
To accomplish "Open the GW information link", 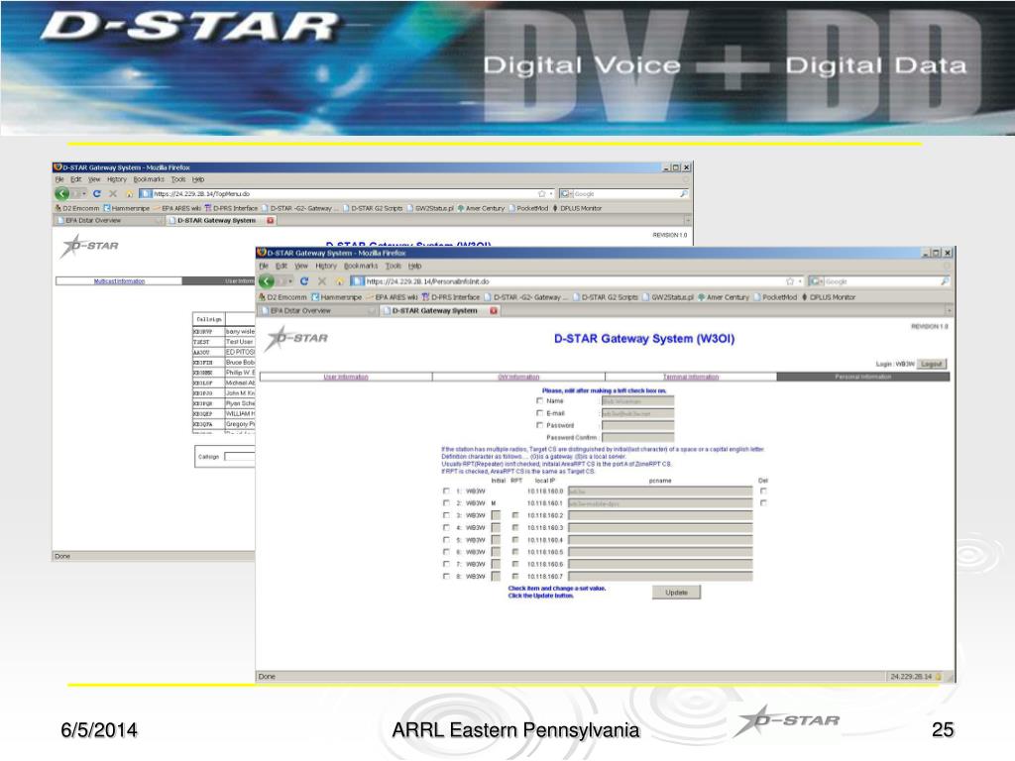I will tap(518, 377).
